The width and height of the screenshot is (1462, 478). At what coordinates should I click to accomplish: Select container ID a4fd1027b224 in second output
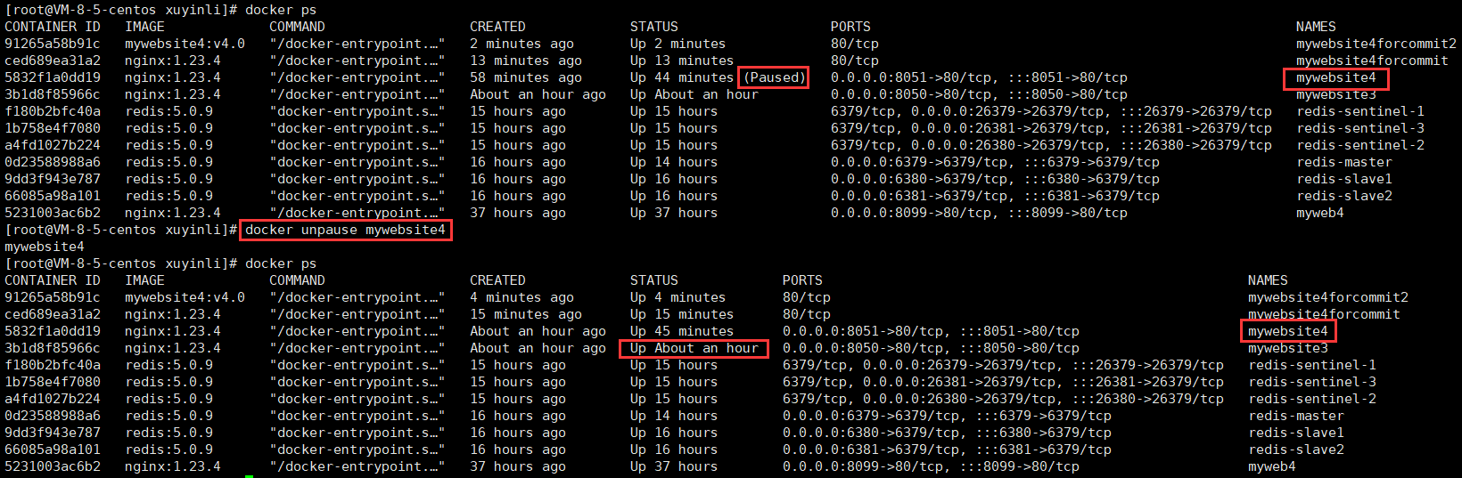(53, 399)
